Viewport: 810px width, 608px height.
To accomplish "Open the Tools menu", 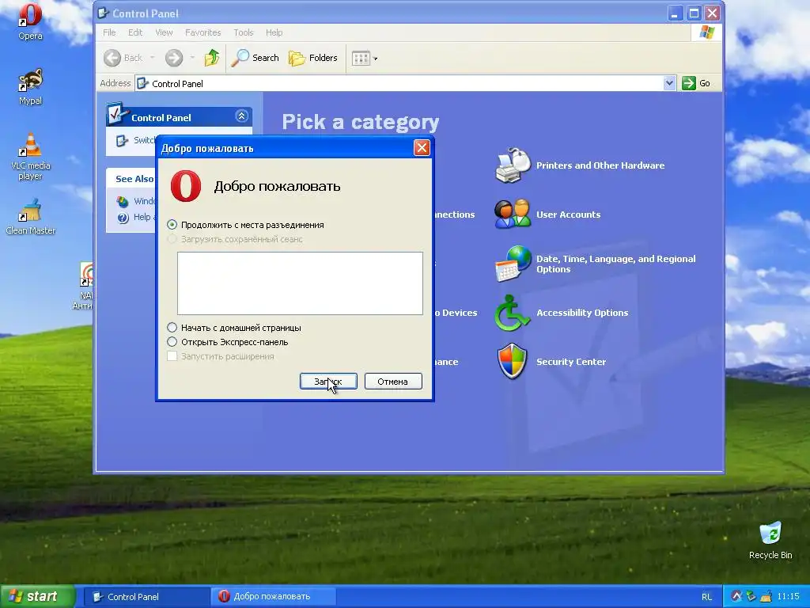I will tap(244, 32).
